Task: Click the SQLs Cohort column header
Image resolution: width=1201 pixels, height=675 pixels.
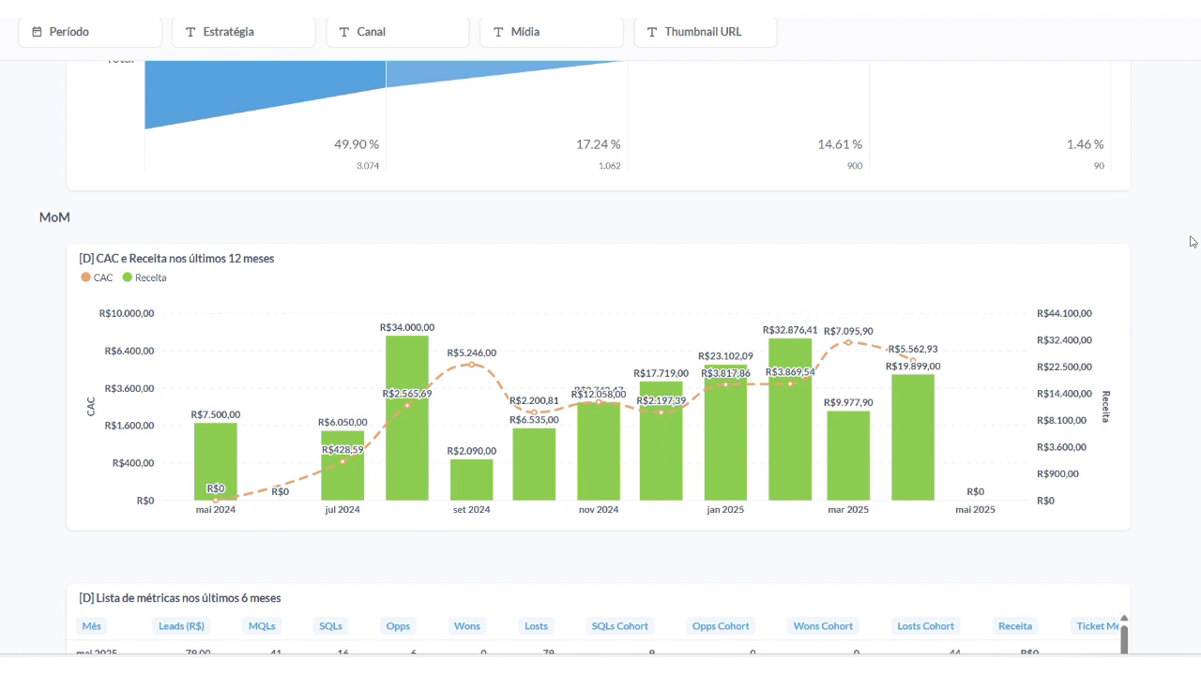Action: pyautogui.click(x=619, y=626)
